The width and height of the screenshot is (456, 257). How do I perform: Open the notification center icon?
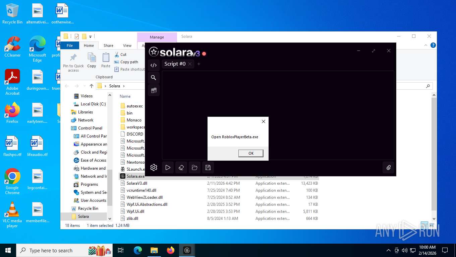[445, 250]
